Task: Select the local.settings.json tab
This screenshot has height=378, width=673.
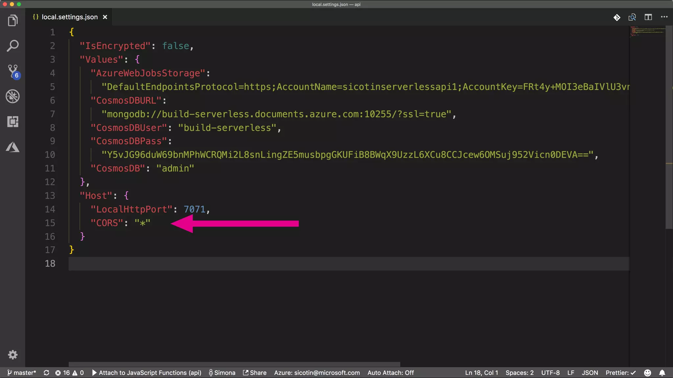Action: pos(69,17)
